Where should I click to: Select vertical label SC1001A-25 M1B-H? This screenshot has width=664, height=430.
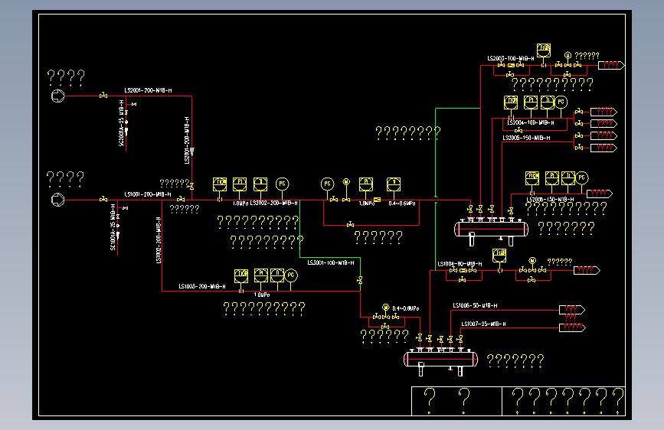click(x=113, y=227)
